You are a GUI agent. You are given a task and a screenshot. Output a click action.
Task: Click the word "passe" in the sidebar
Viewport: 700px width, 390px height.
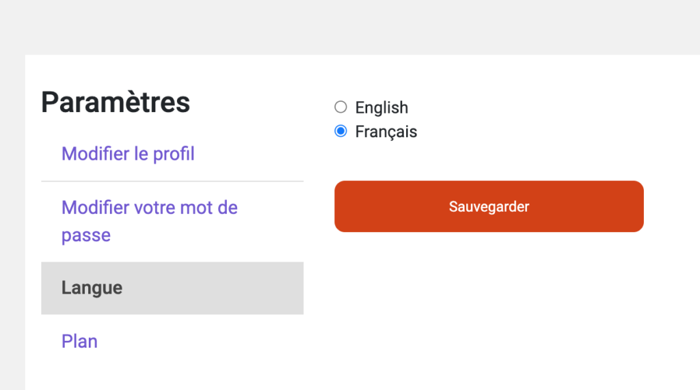tap(86, 236)
